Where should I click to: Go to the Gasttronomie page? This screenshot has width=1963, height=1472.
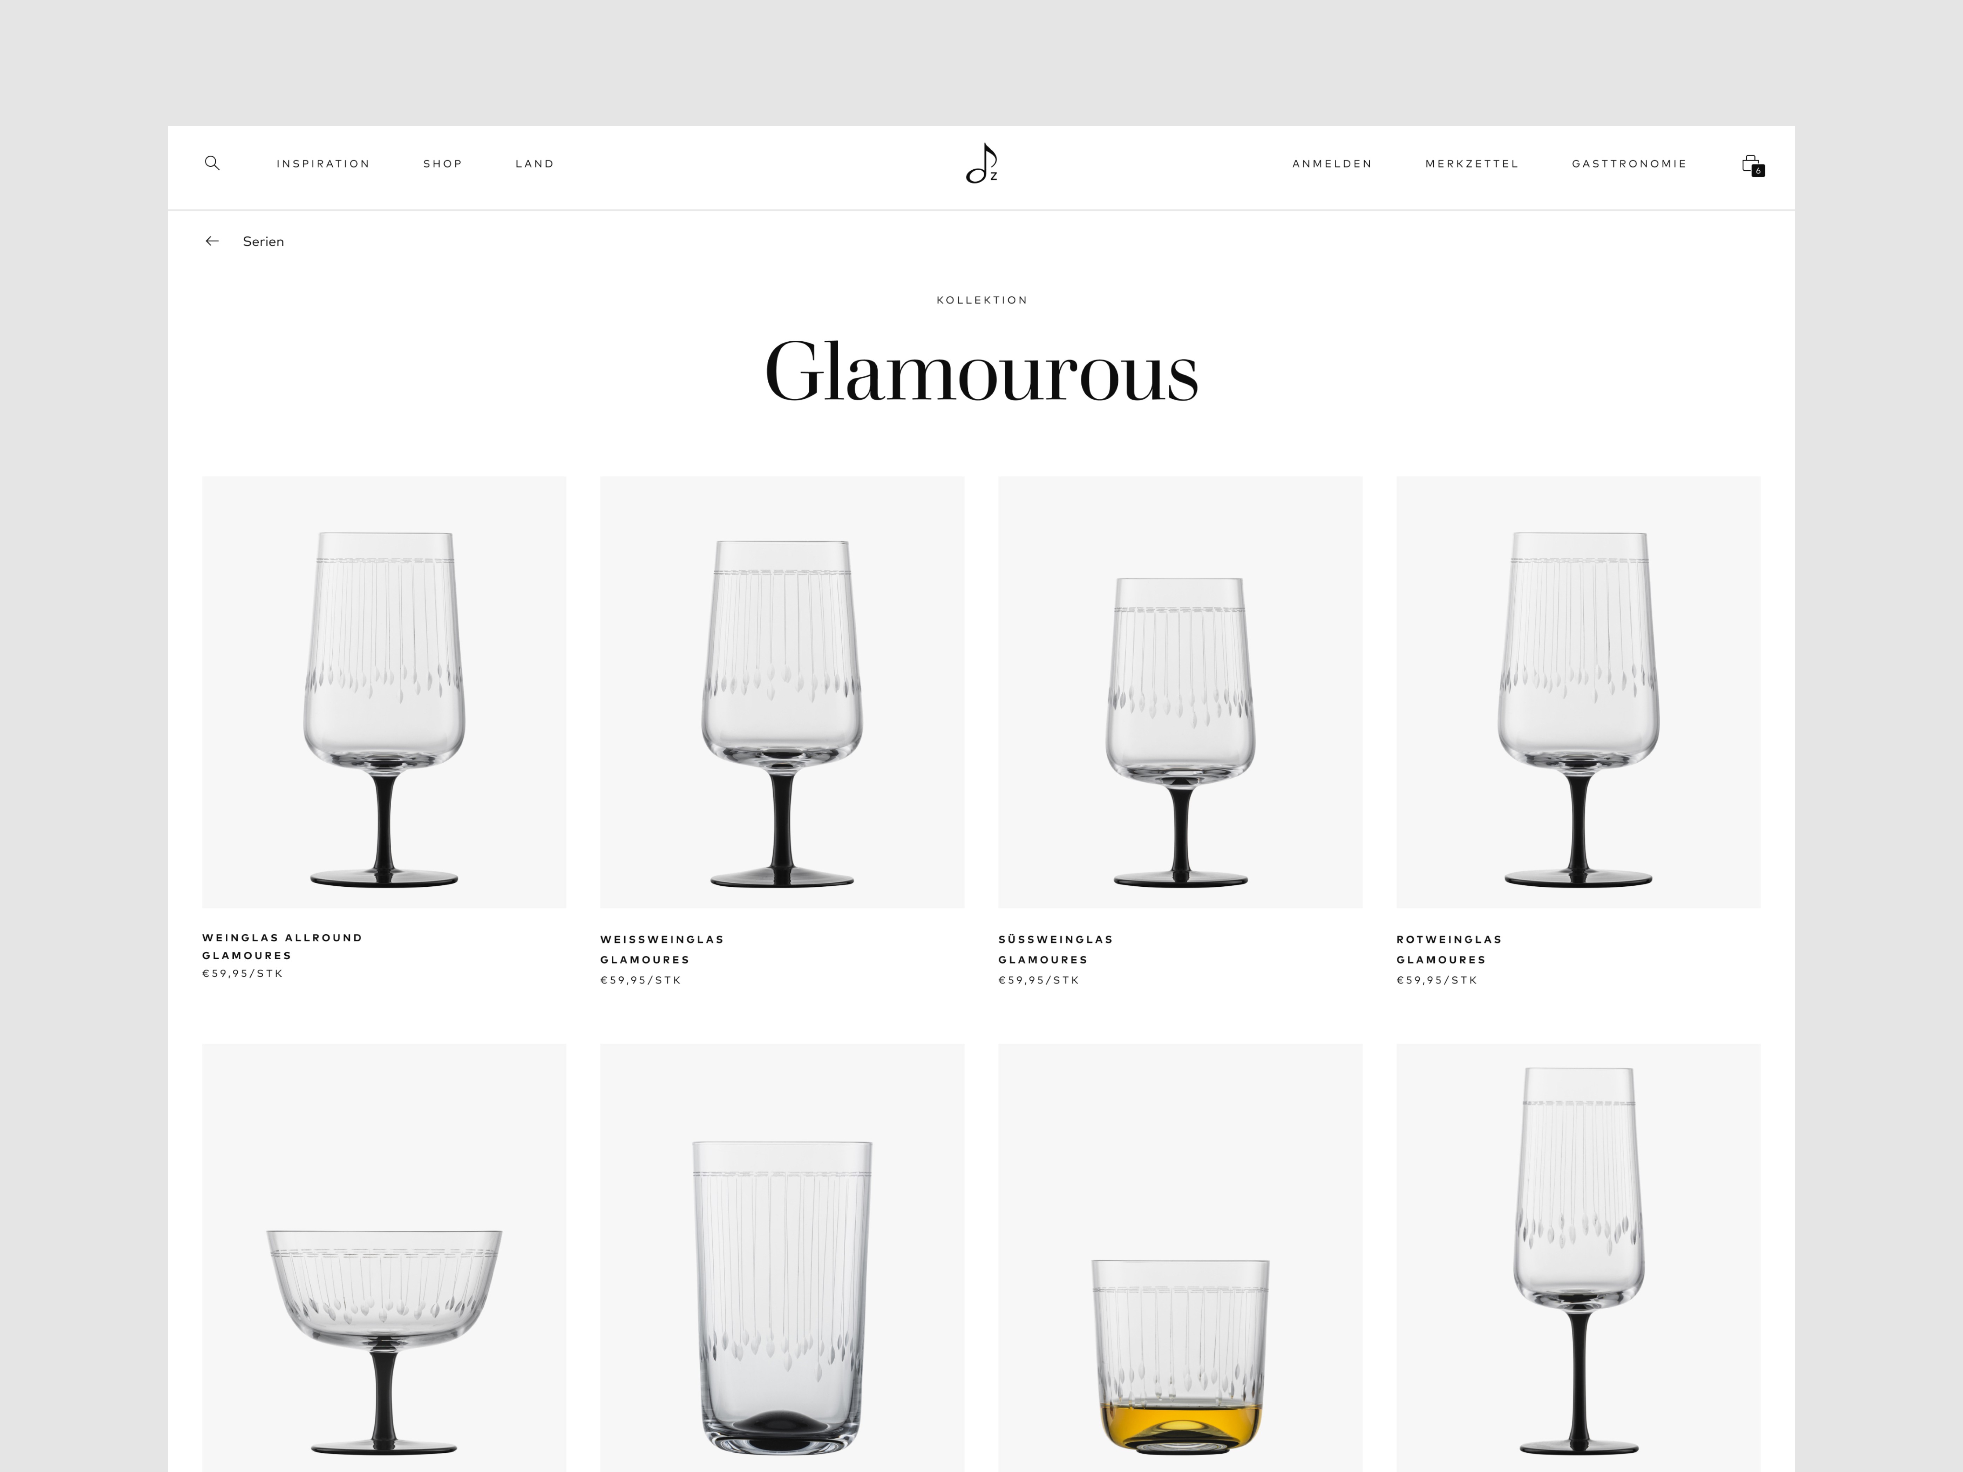click(1629, 164)
